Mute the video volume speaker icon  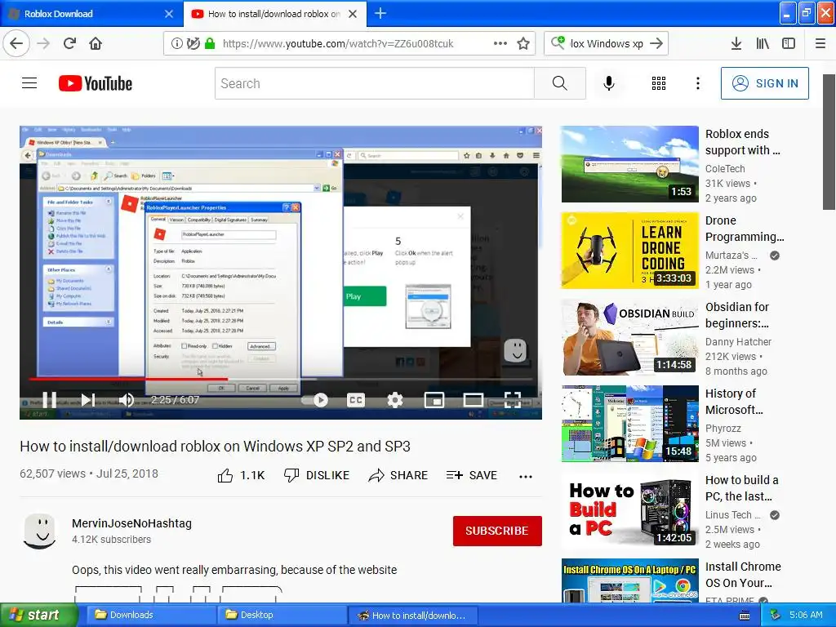(127, 399)
